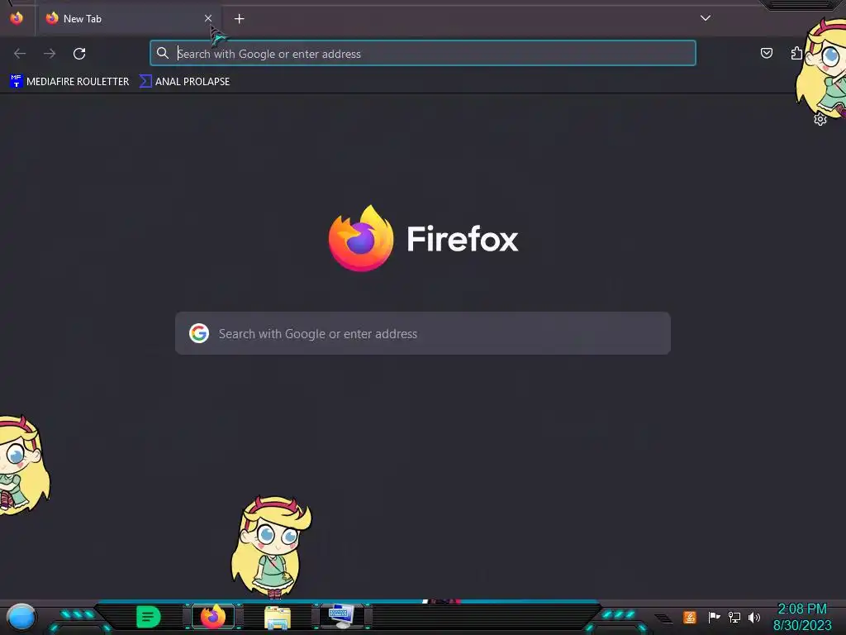This screenshot has width=846, height=635.
Task: Open the second bookmark on bookmarks toolbar
Action: click(184, 82)
